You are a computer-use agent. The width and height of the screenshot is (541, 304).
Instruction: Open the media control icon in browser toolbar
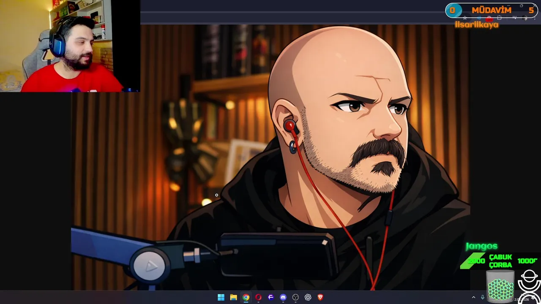point(515,18)
